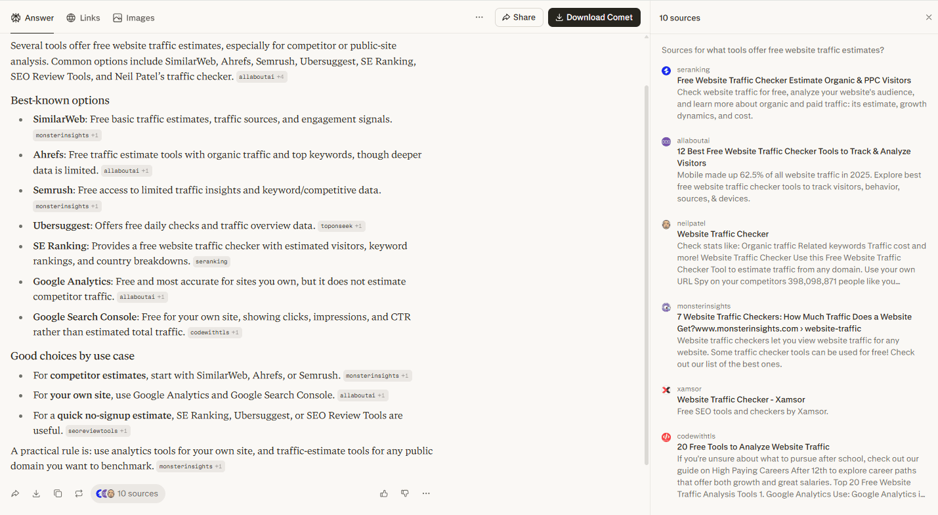
Task: Click the citation chip after 'your own site' bullet
Action: (363, 395)
